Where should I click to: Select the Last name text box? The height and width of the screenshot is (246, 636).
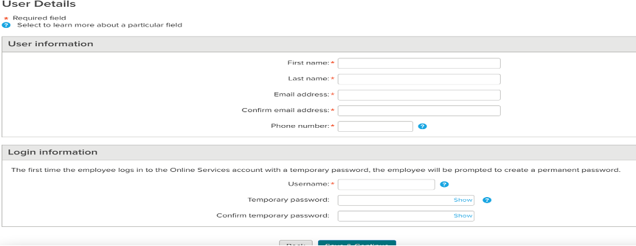click(x=419, y=79)
